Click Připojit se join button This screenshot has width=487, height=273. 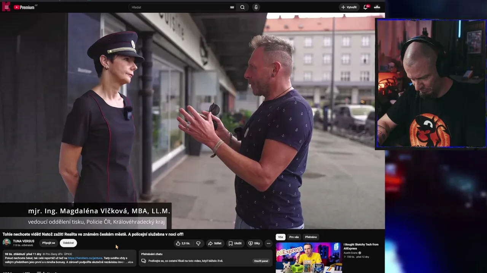[x=49, y=243]
